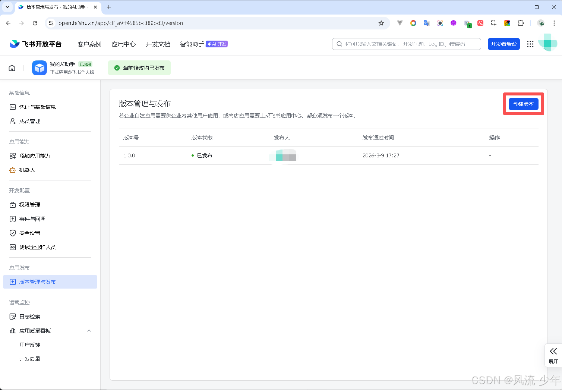The height and width of the screenshot is (390, 562).
Task: Click the 飞书开放平台 logo
Action: [36, 44]
